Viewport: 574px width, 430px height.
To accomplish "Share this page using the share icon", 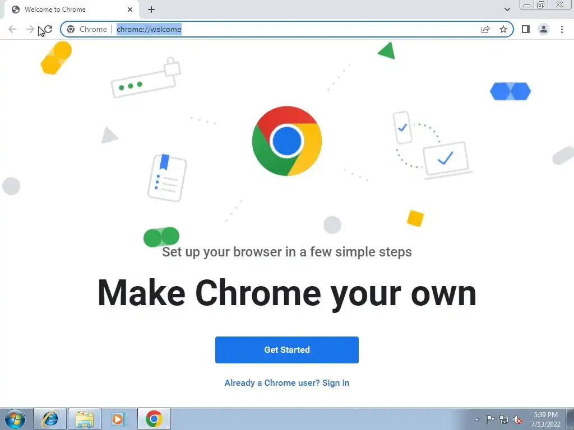I will tap(485, 29).
